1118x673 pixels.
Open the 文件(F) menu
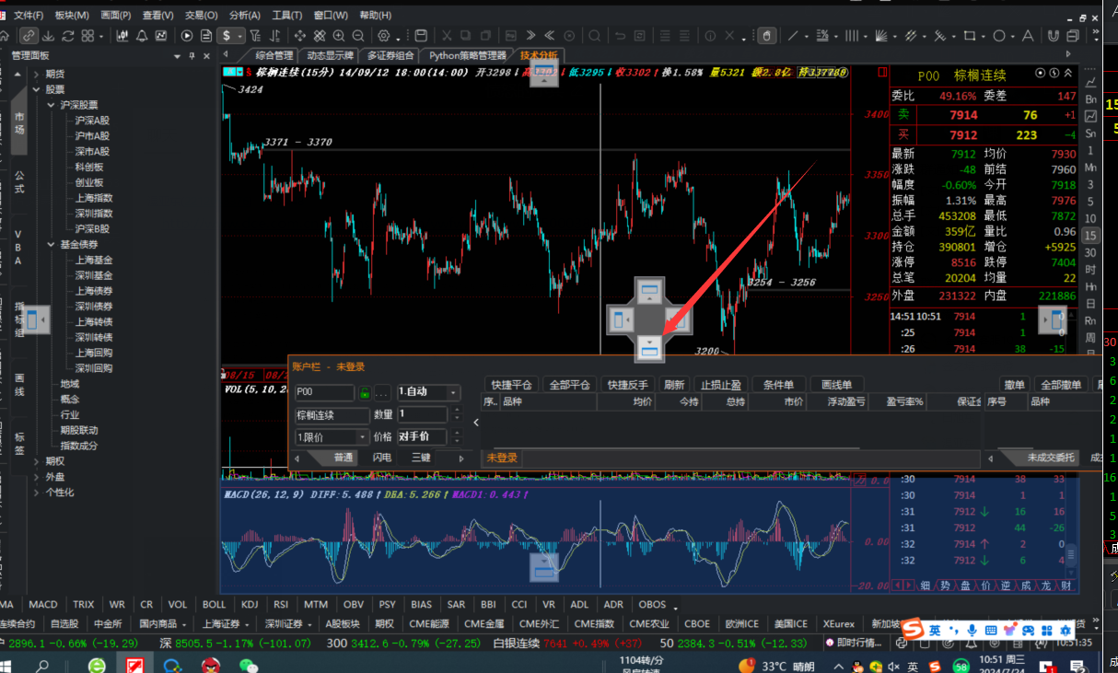[x=29, y=16]
